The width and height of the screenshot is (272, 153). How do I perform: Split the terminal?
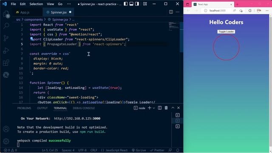click(160, 108)
